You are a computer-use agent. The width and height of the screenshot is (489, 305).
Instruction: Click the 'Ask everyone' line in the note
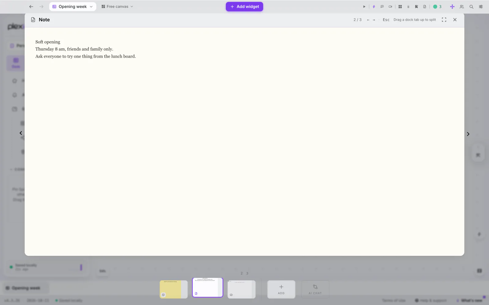point(86,56)
